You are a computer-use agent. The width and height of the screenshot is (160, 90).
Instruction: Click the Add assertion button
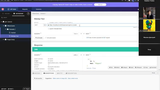point(38,78)
